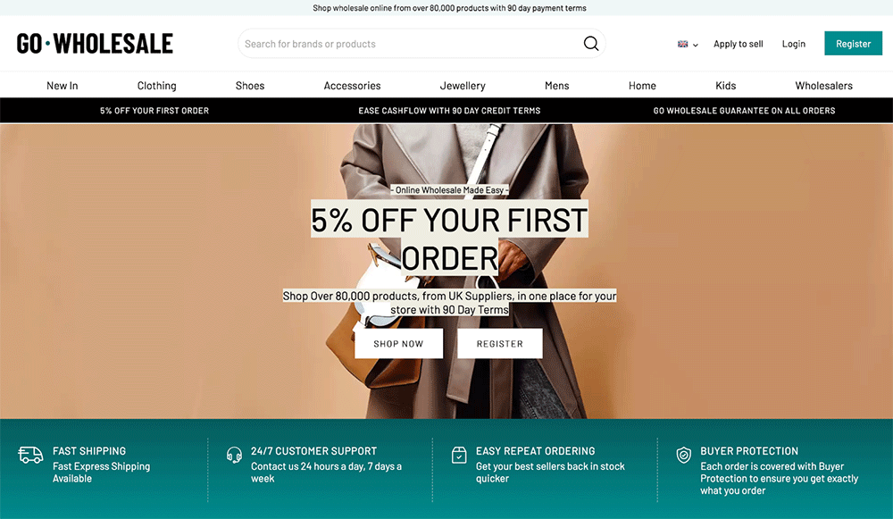Open the Clothing category menu

(x=156, y=86)
